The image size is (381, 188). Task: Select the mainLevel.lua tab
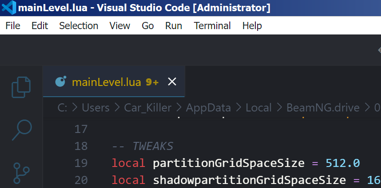coord(106,82)
